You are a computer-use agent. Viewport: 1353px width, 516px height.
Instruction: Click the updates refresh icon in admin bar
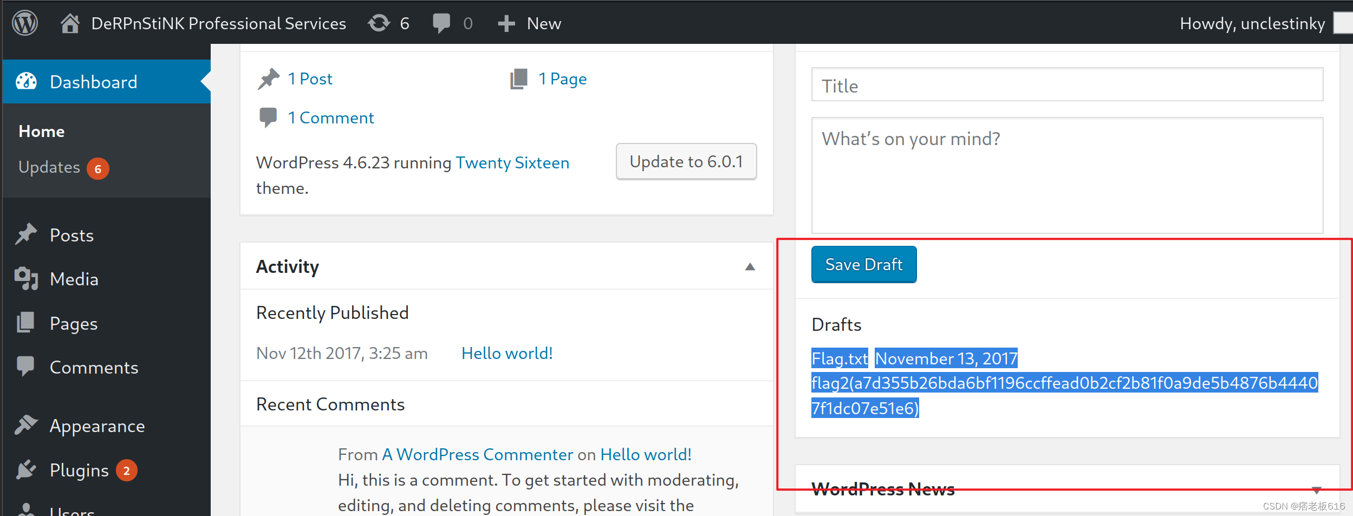click(379, 23)
